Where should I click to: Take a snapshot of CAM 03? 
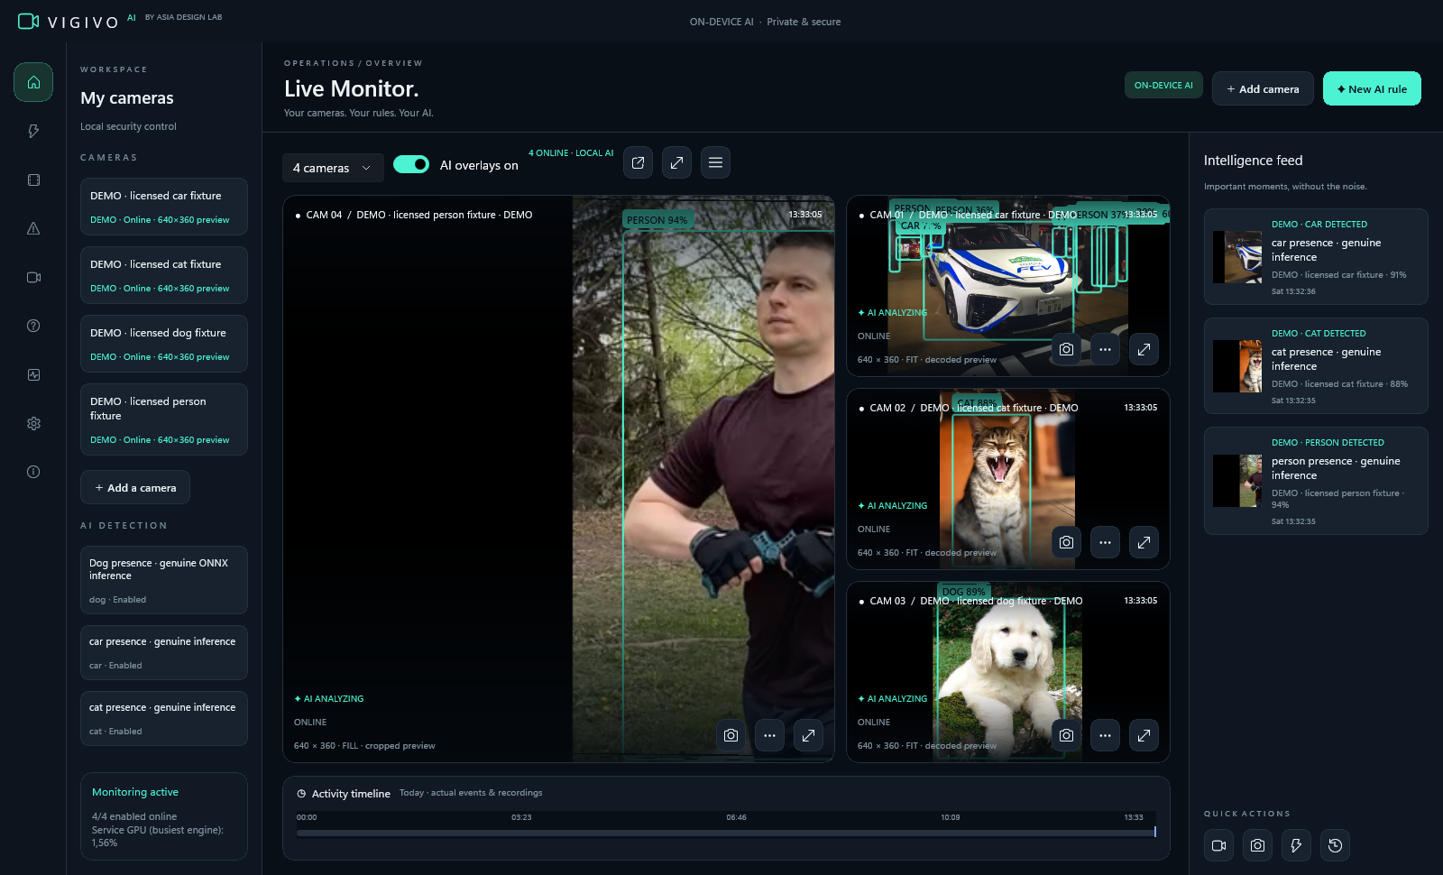(1066, 735)
